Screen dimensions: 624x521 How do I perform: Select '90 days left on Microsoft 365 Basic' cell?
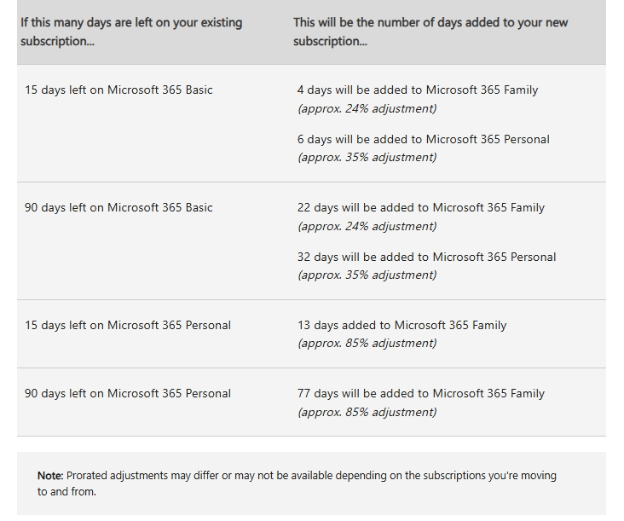(118, 208)
